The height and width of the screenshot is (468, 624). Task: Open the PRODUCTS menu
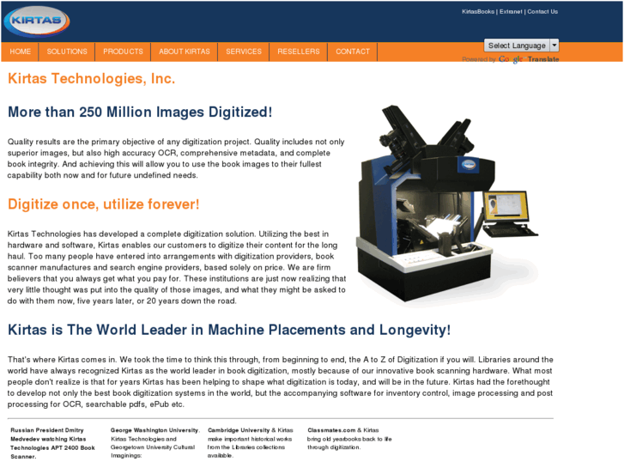123,52
